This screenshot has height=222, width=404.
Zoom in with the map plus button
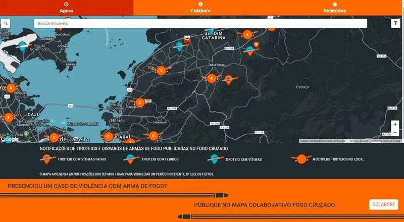395,125
